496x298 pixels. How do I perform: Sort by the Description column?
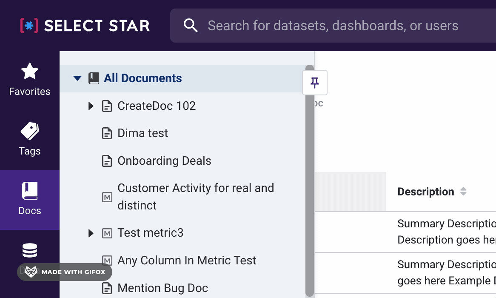click(463, 192)
